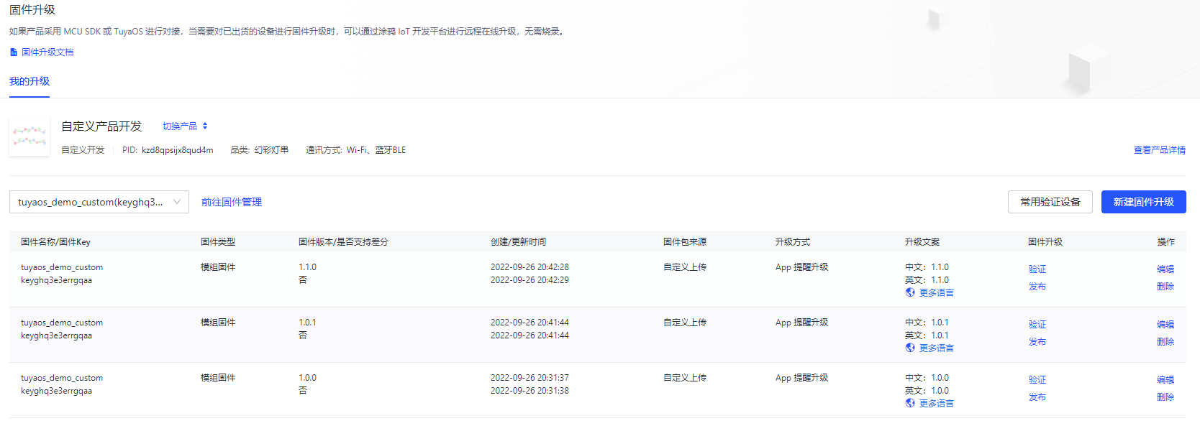Click 品类: 幻彩灯串 text
The width and height of the screenshot is (1200, 426).
259,150
